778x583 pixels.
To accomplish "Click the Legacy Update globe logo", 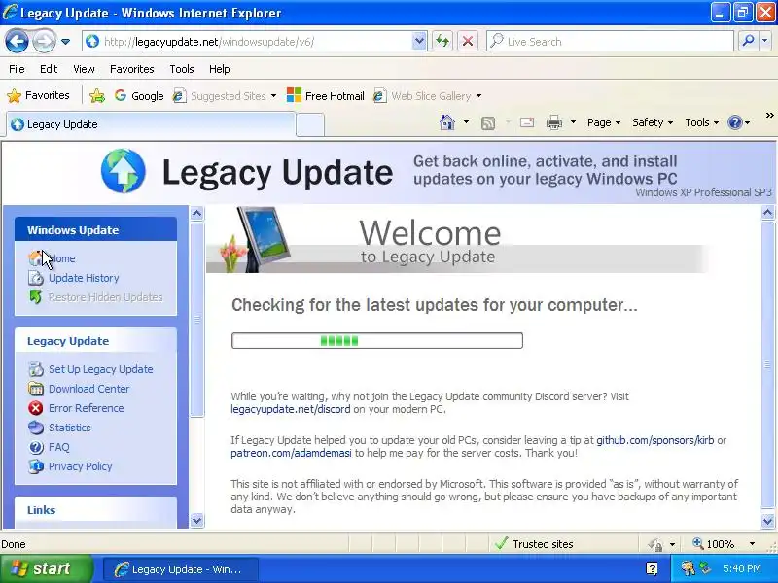I will click(124, 171).
